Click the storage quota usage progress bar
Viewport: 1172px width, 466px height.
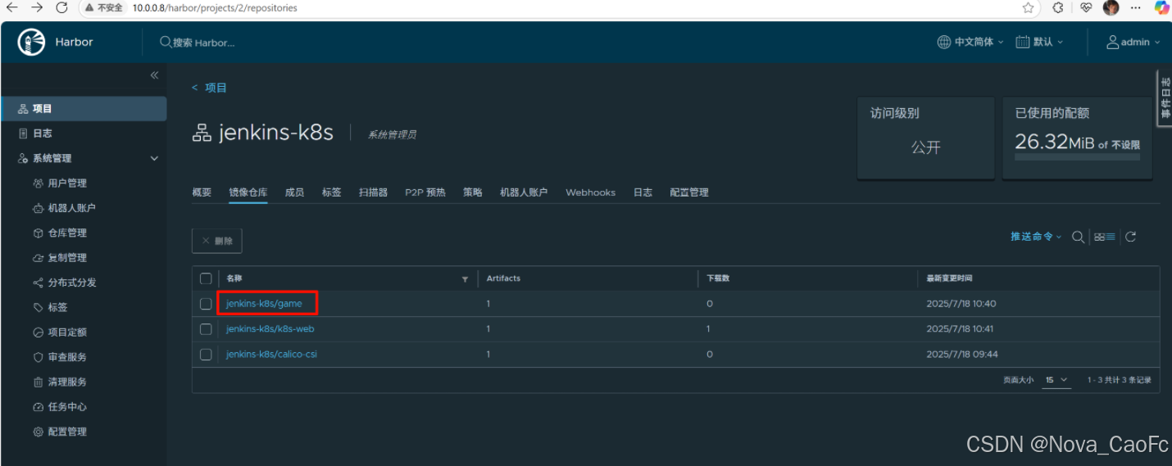[1077, 156]
